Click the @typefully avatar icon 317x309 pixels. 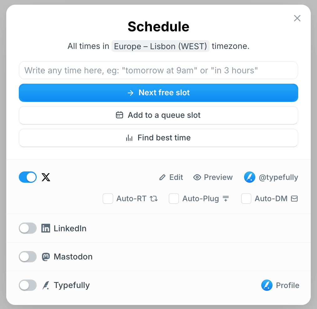coord(250,177)
